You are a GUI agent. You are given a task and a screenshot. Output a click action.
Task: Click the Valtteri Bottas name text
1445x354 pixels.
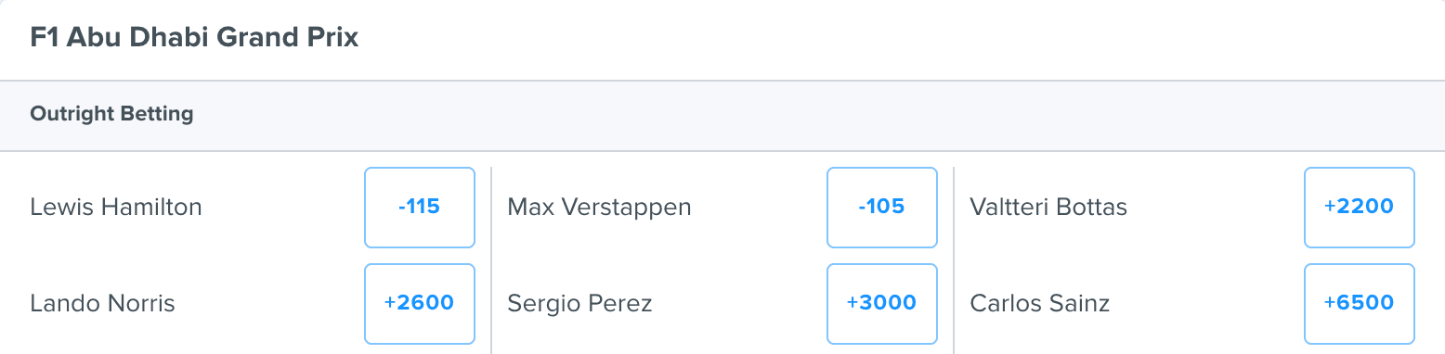pos(1048,207)
